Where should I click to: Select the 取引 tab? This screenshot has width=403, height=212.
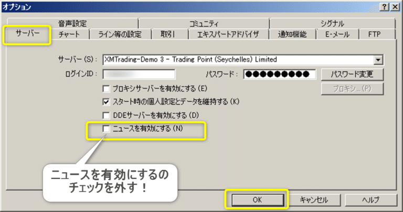pos(167,34)
